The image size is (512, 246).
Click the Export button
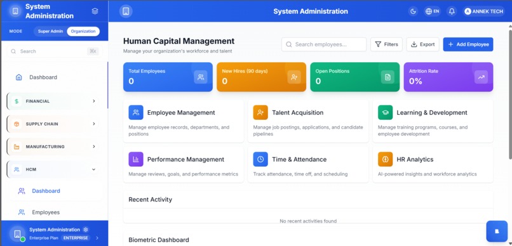(422, 44)
